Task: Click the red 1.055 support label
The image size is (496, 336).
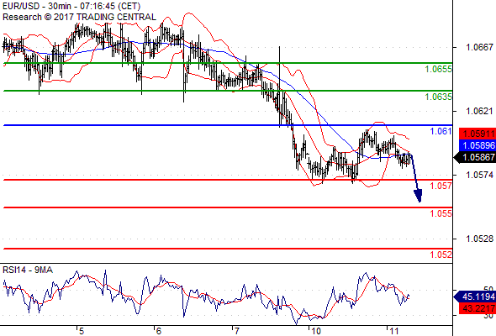Action: tap(441, 213)
